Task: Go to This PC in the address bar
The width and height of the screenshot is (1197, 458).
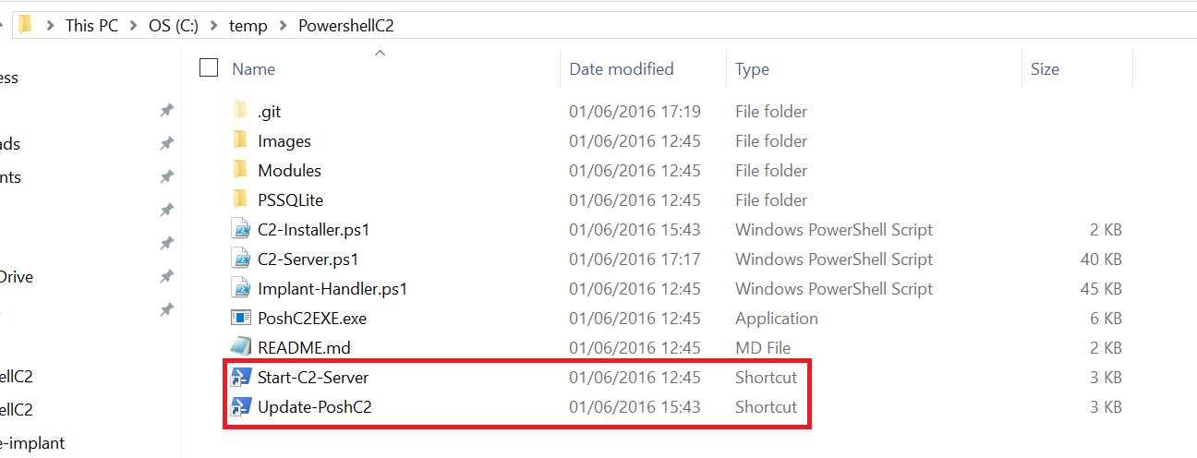Action: (91, 26)
